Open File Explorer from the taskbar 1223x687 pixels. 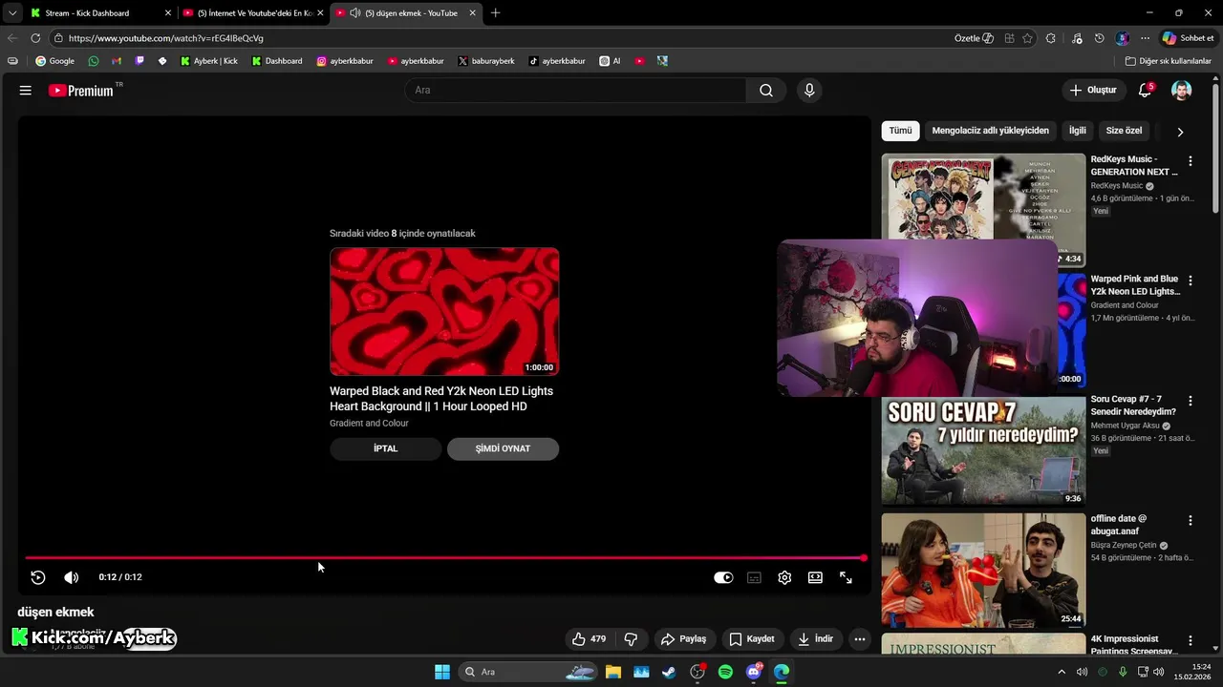(x=613, y=672)
